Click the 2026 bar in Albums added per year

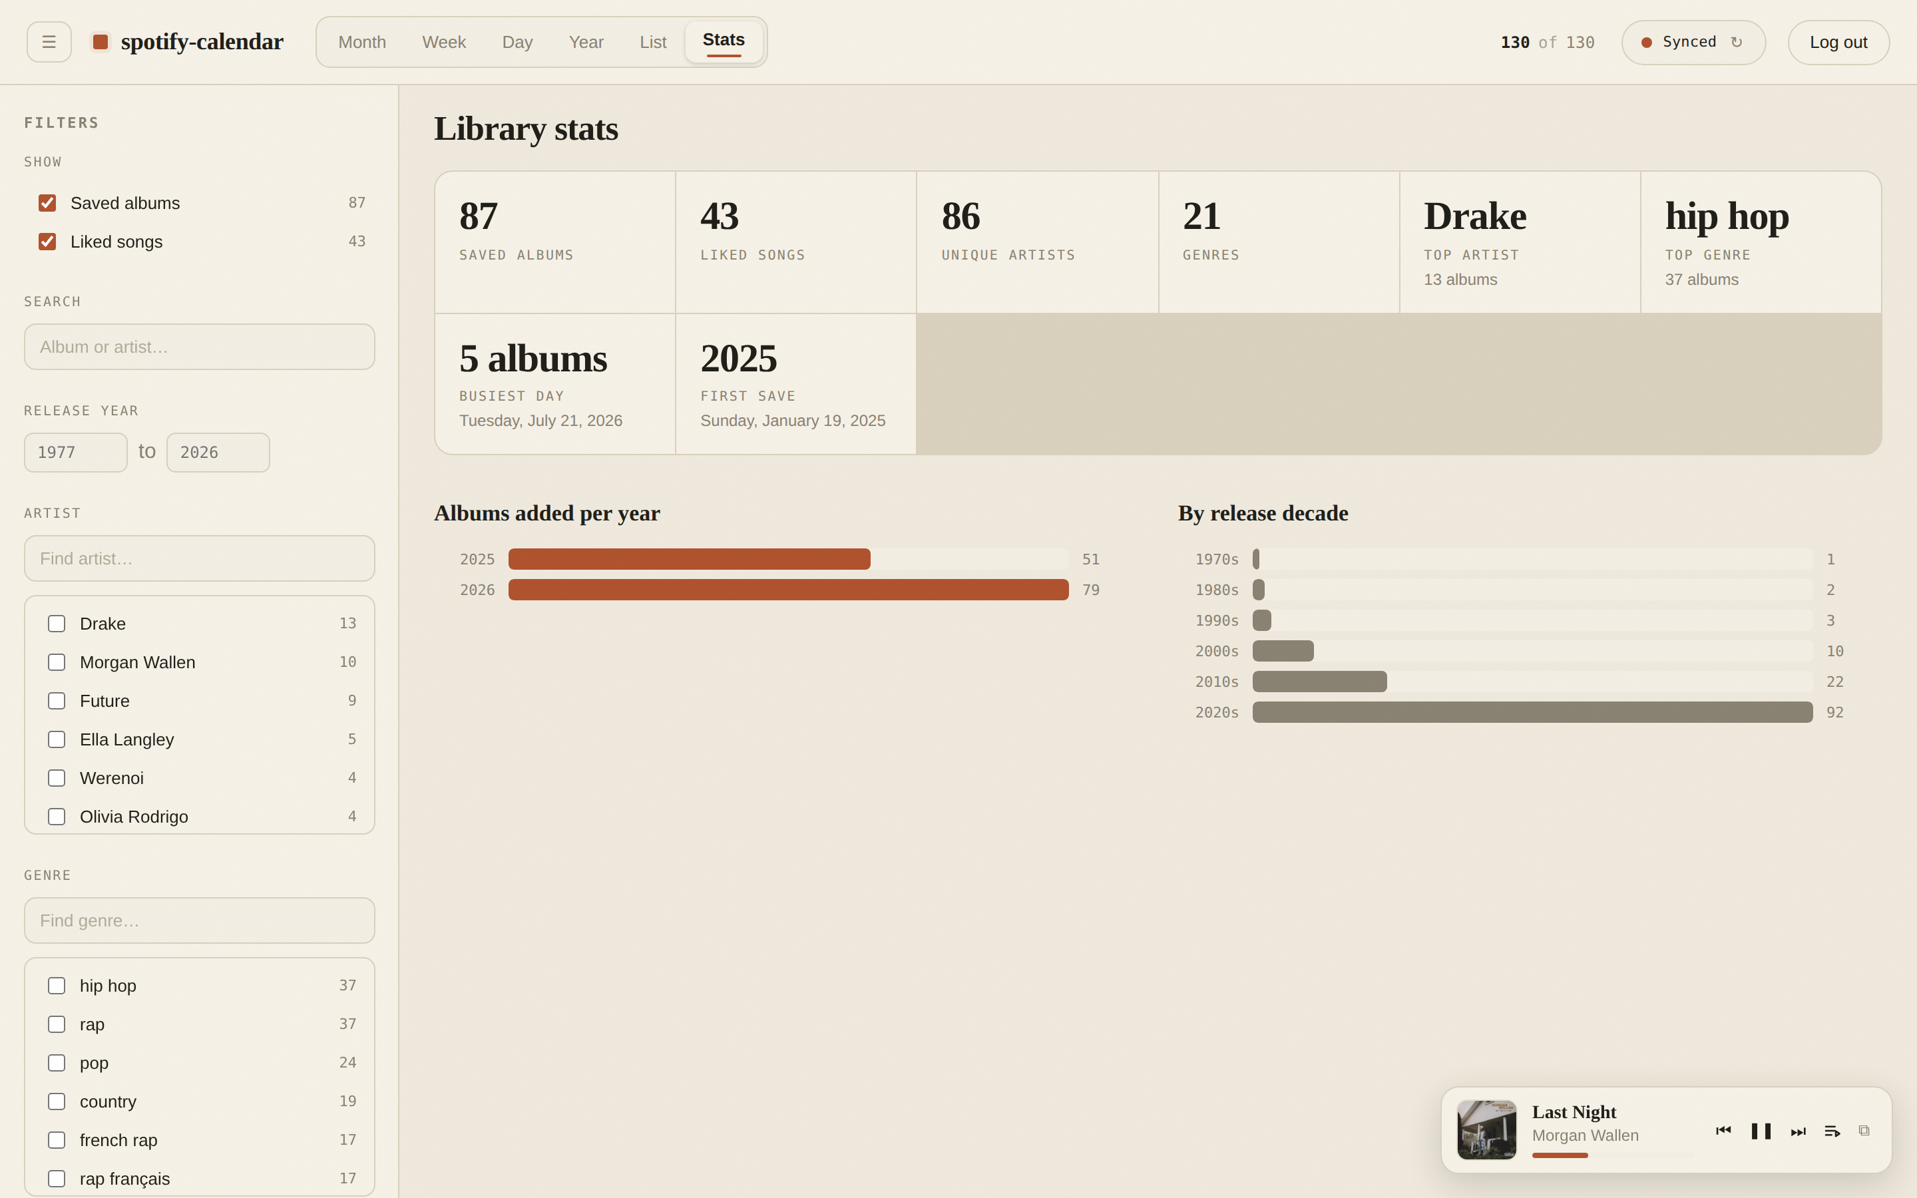pos(788,590)
